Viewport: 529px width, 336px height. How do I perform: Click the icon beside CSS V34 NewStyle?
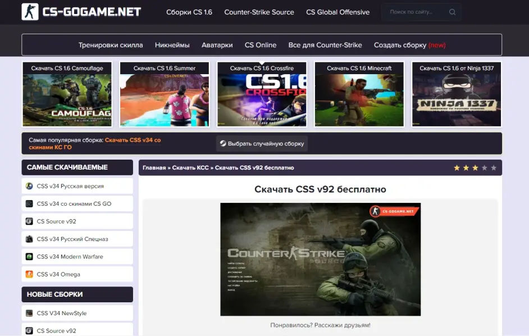29,314
